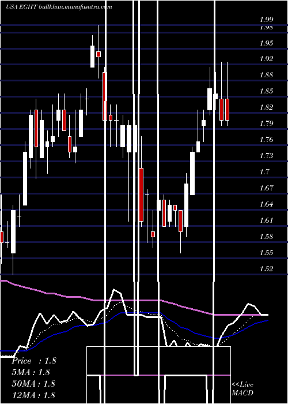Click the <<Live MACD label
This screenshot has height=404, width=288.
pyautogui.click(x=242, y=389)
